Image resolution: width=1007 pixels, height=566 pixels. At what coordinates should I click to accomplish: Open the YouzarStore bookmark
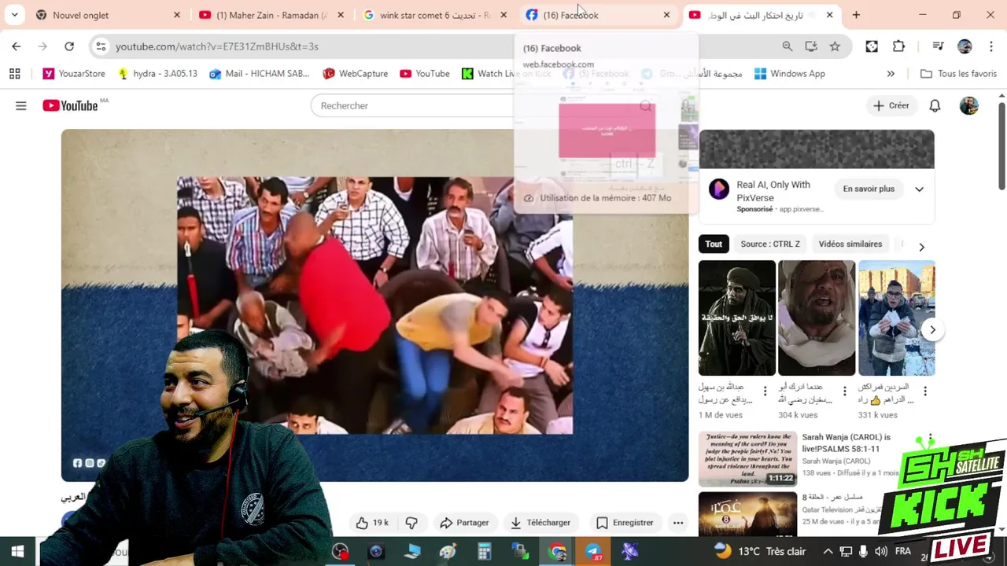coord(74,74)
